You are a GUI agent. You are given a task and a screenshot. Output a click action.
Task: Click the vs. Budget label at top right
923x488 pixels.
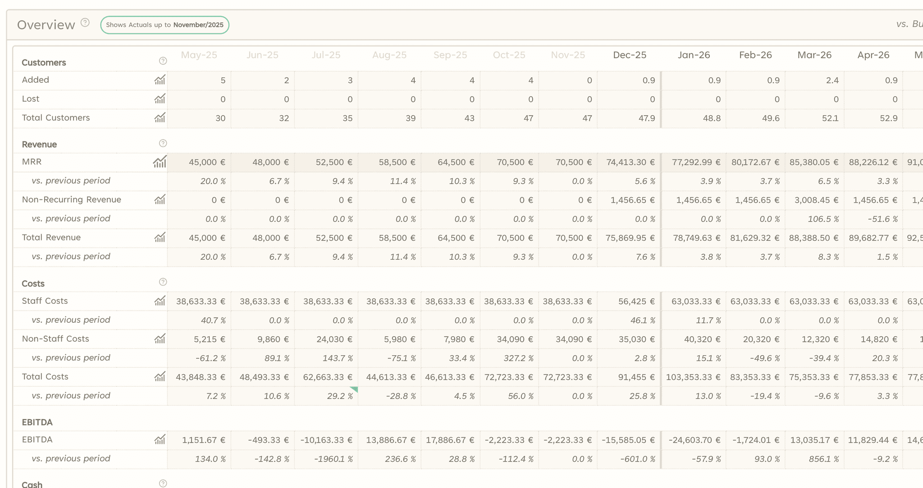(909, 24)
